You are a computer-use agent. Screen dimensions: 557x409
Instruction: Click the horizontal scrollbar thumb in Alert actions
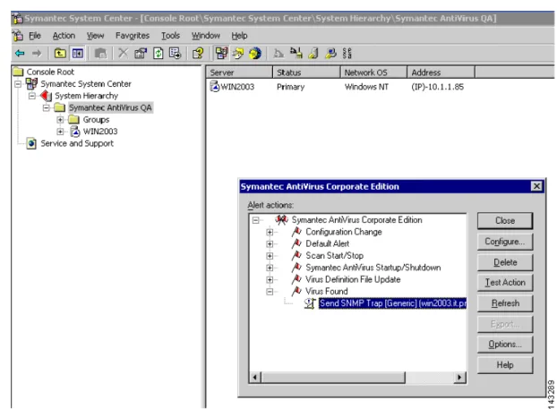coord(333,378)
